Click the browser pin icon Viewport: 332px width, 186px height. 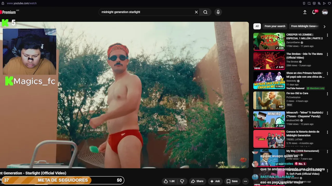pyautogui.click(x=304, y=3)
